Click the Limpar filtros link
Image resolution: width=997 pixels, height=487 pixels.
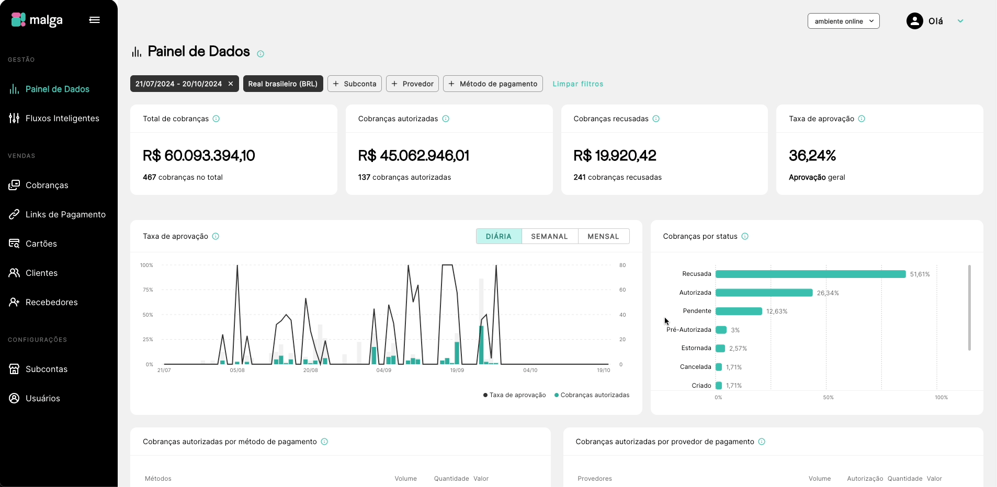(x=578, y=84)
